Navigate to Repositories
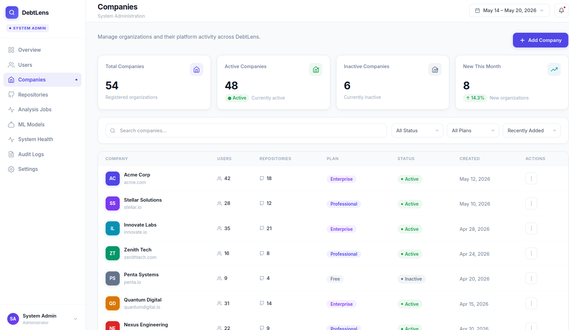 tap(42, 95)
